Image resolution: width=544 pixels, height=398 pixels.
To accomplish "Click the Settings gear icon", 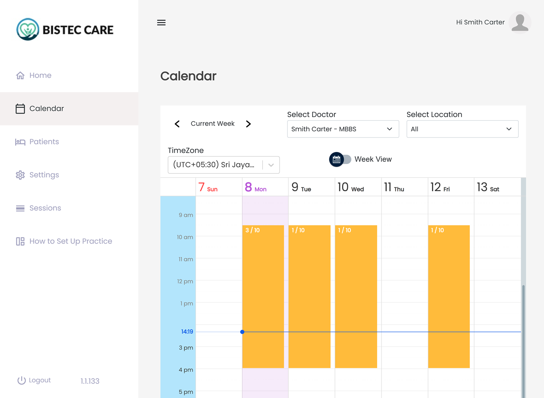I will 20,175.
